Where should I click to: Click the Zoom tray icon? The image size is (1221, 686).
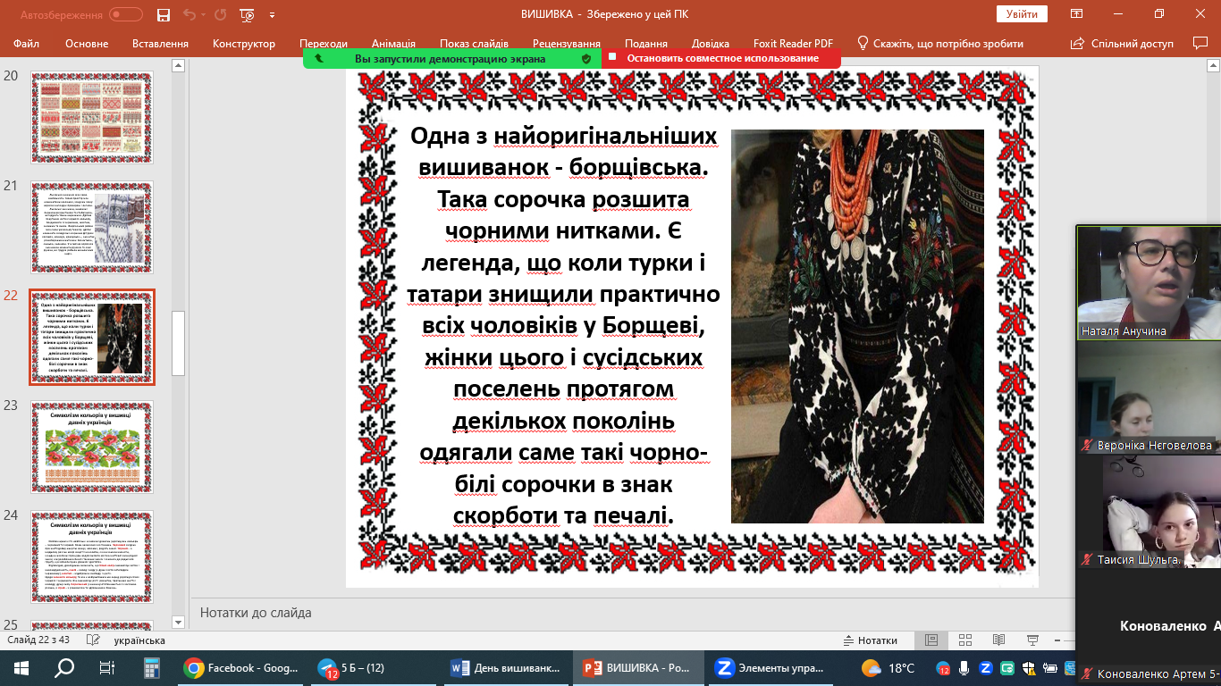click(x=986, y=668)
